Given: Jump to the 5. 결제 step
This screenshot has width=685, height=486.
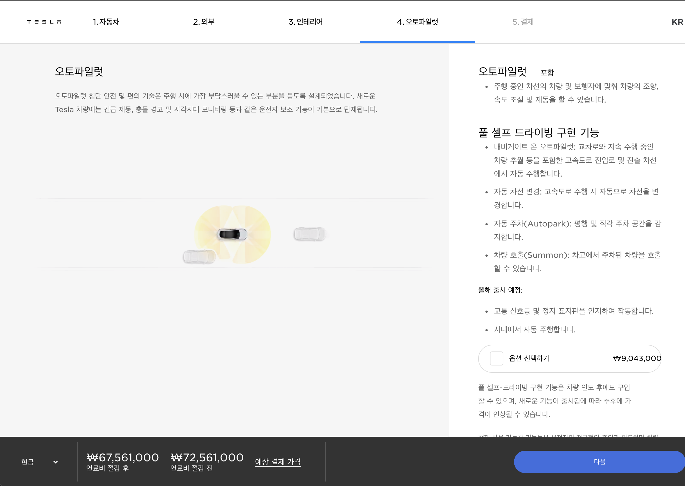Looking at the screenshot, I should pyautogui.click(x=523, y=22).
